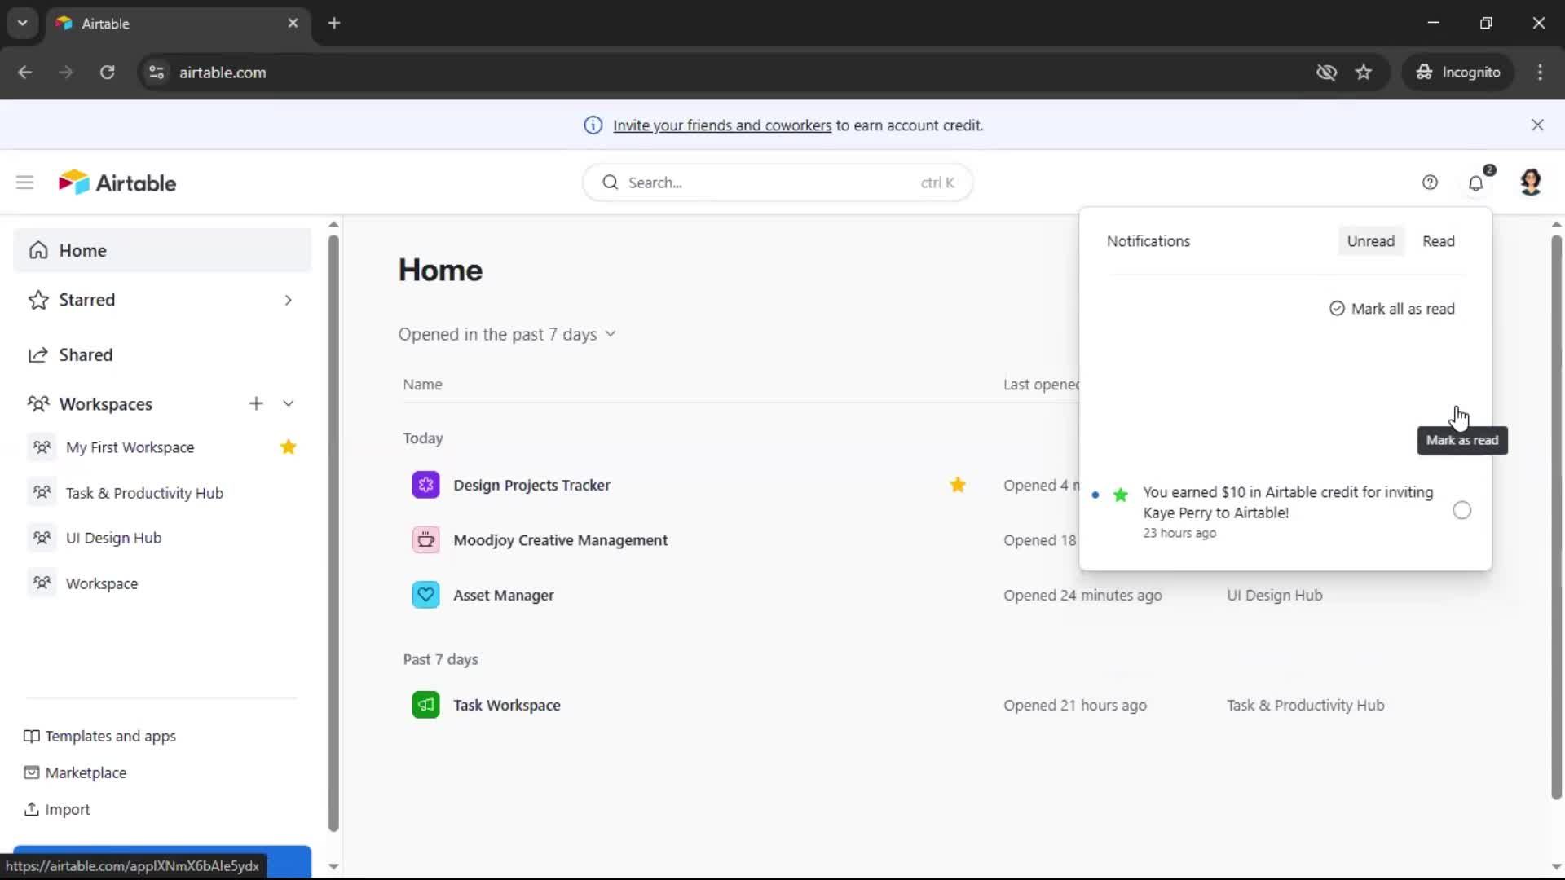The height and width of the screenshot is (880, 1565).
Task: Click the green star notification icon
Action: point(1121,495)
